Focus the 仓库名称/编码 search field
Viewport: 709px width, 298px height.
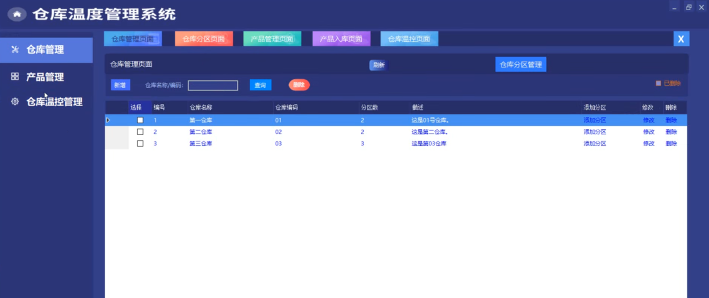tap(213, 86)
